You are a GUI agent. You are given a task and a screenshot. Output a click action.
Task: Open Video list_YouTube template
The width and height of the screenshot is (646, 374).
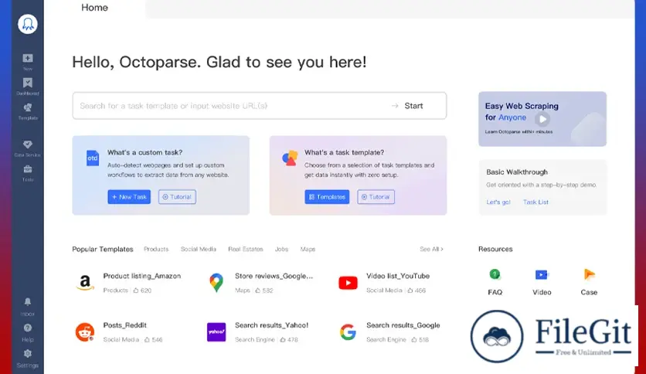[398, 276]
